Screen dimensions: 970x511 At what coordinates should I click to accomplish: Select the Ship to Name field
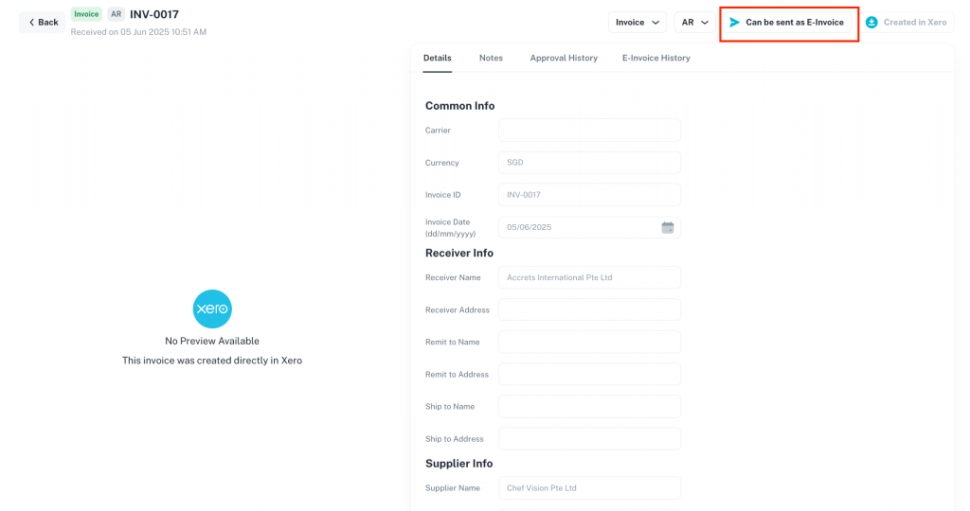[589, 407]
